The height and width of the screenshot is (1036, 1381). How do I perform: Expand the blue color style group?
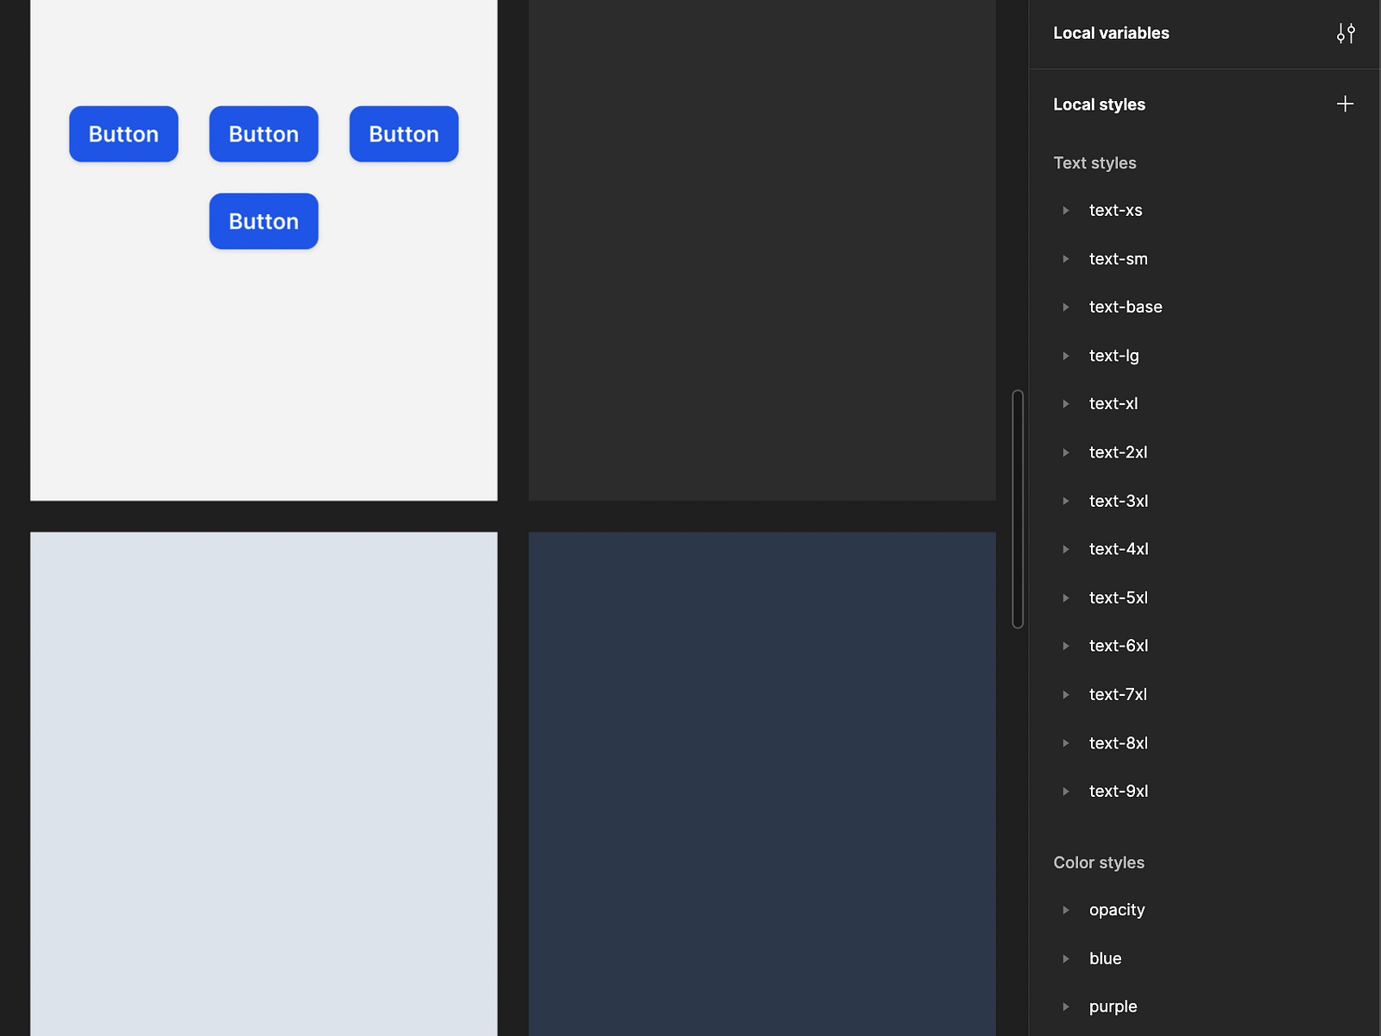tap(1067, 957)
